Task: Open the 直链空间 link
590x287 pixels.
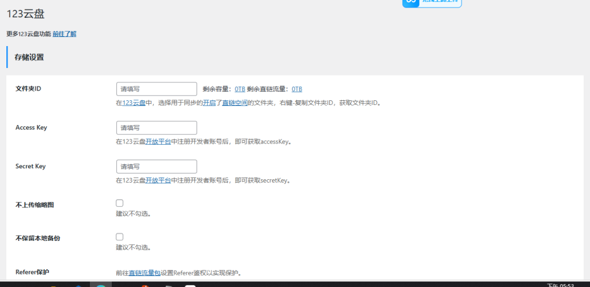Action: point(235,103)
